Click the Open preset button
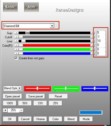The width and height of the screenshot is (111, 126). click(x=12, y=96)
